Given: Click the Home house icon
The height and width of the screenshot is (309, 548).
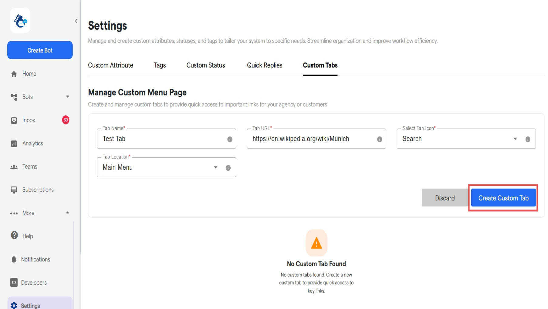Looking at the screenshot, I should 14,74.
